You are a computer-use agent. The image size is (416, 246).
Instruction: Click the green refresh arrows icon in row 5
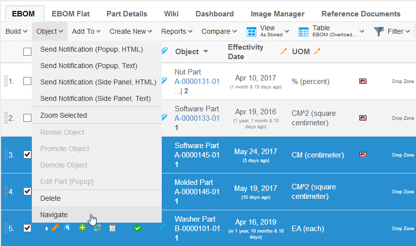pos(98,228)
